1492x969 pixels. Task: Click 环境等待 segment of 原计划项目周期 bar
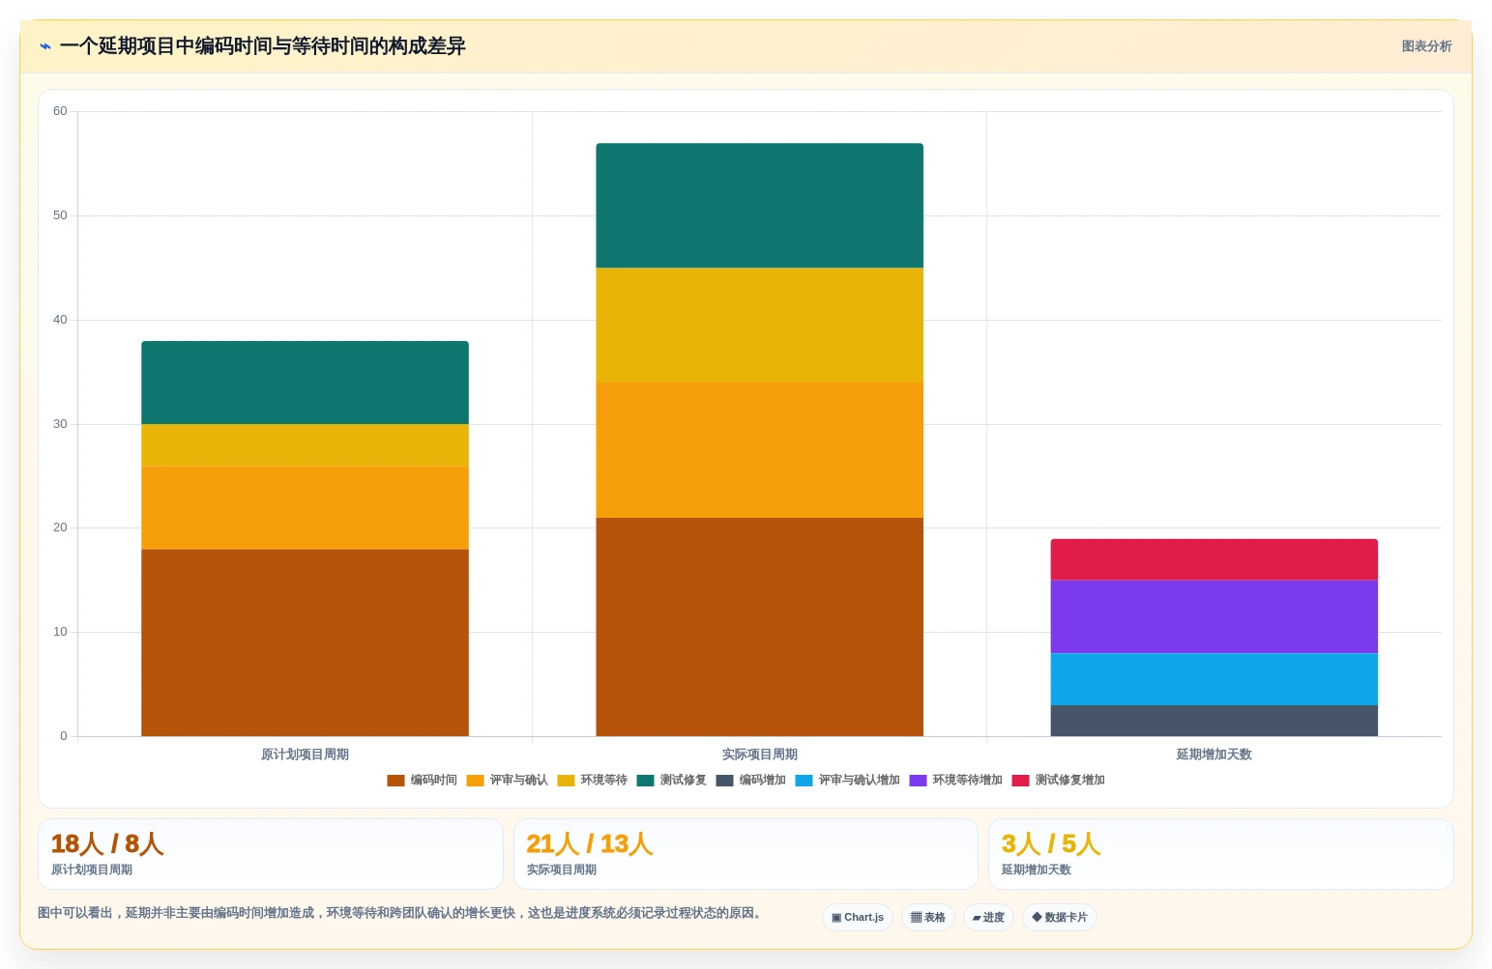tap(305, 445)
